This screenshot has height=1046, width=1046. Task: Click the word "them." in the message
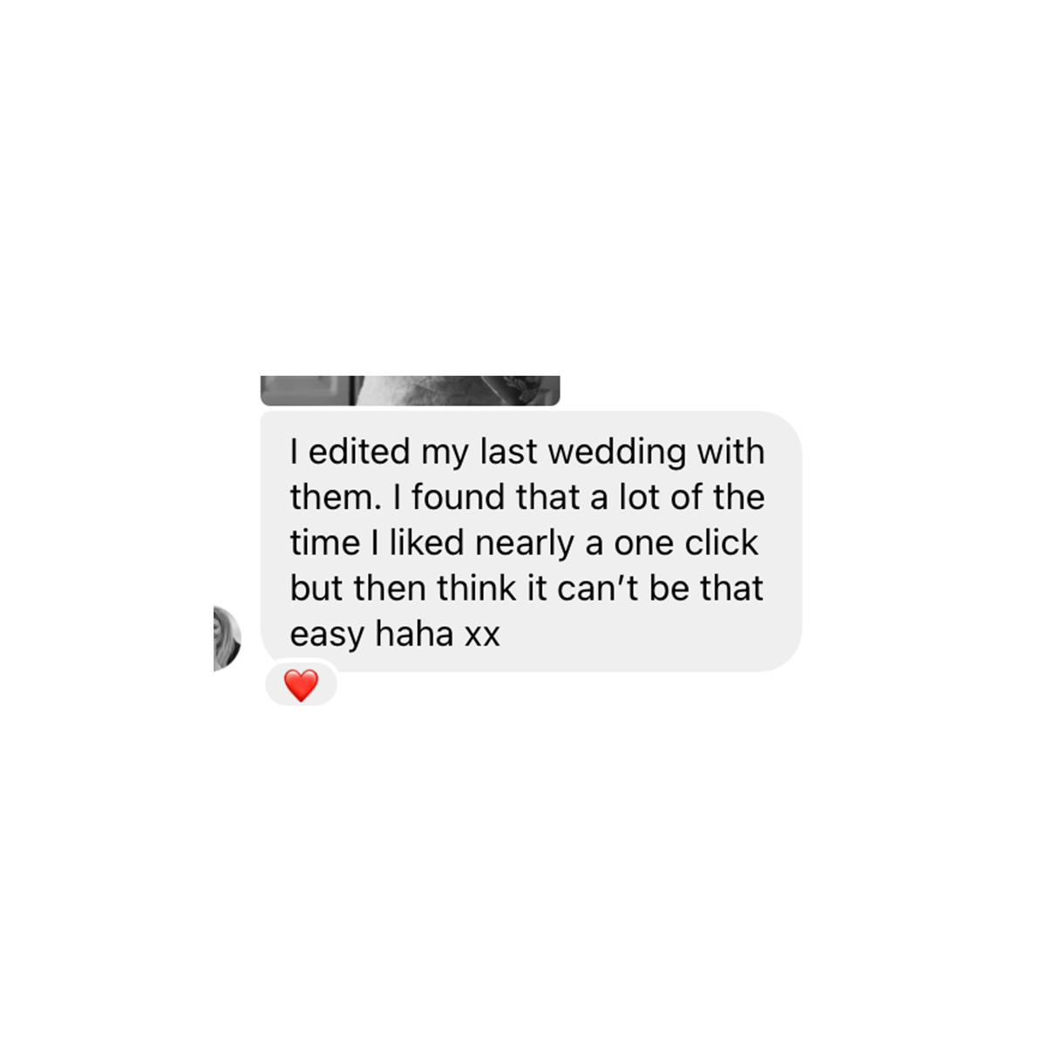coord(336,498)
